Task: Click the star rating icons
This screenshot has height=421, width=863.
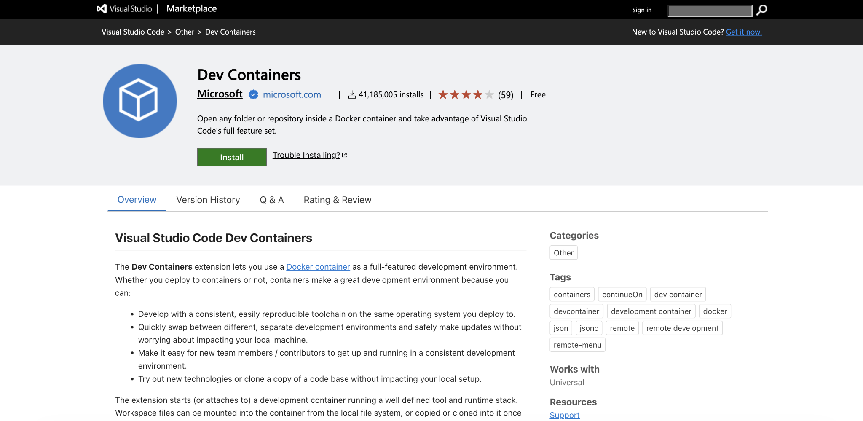Action: click(466, 95)
